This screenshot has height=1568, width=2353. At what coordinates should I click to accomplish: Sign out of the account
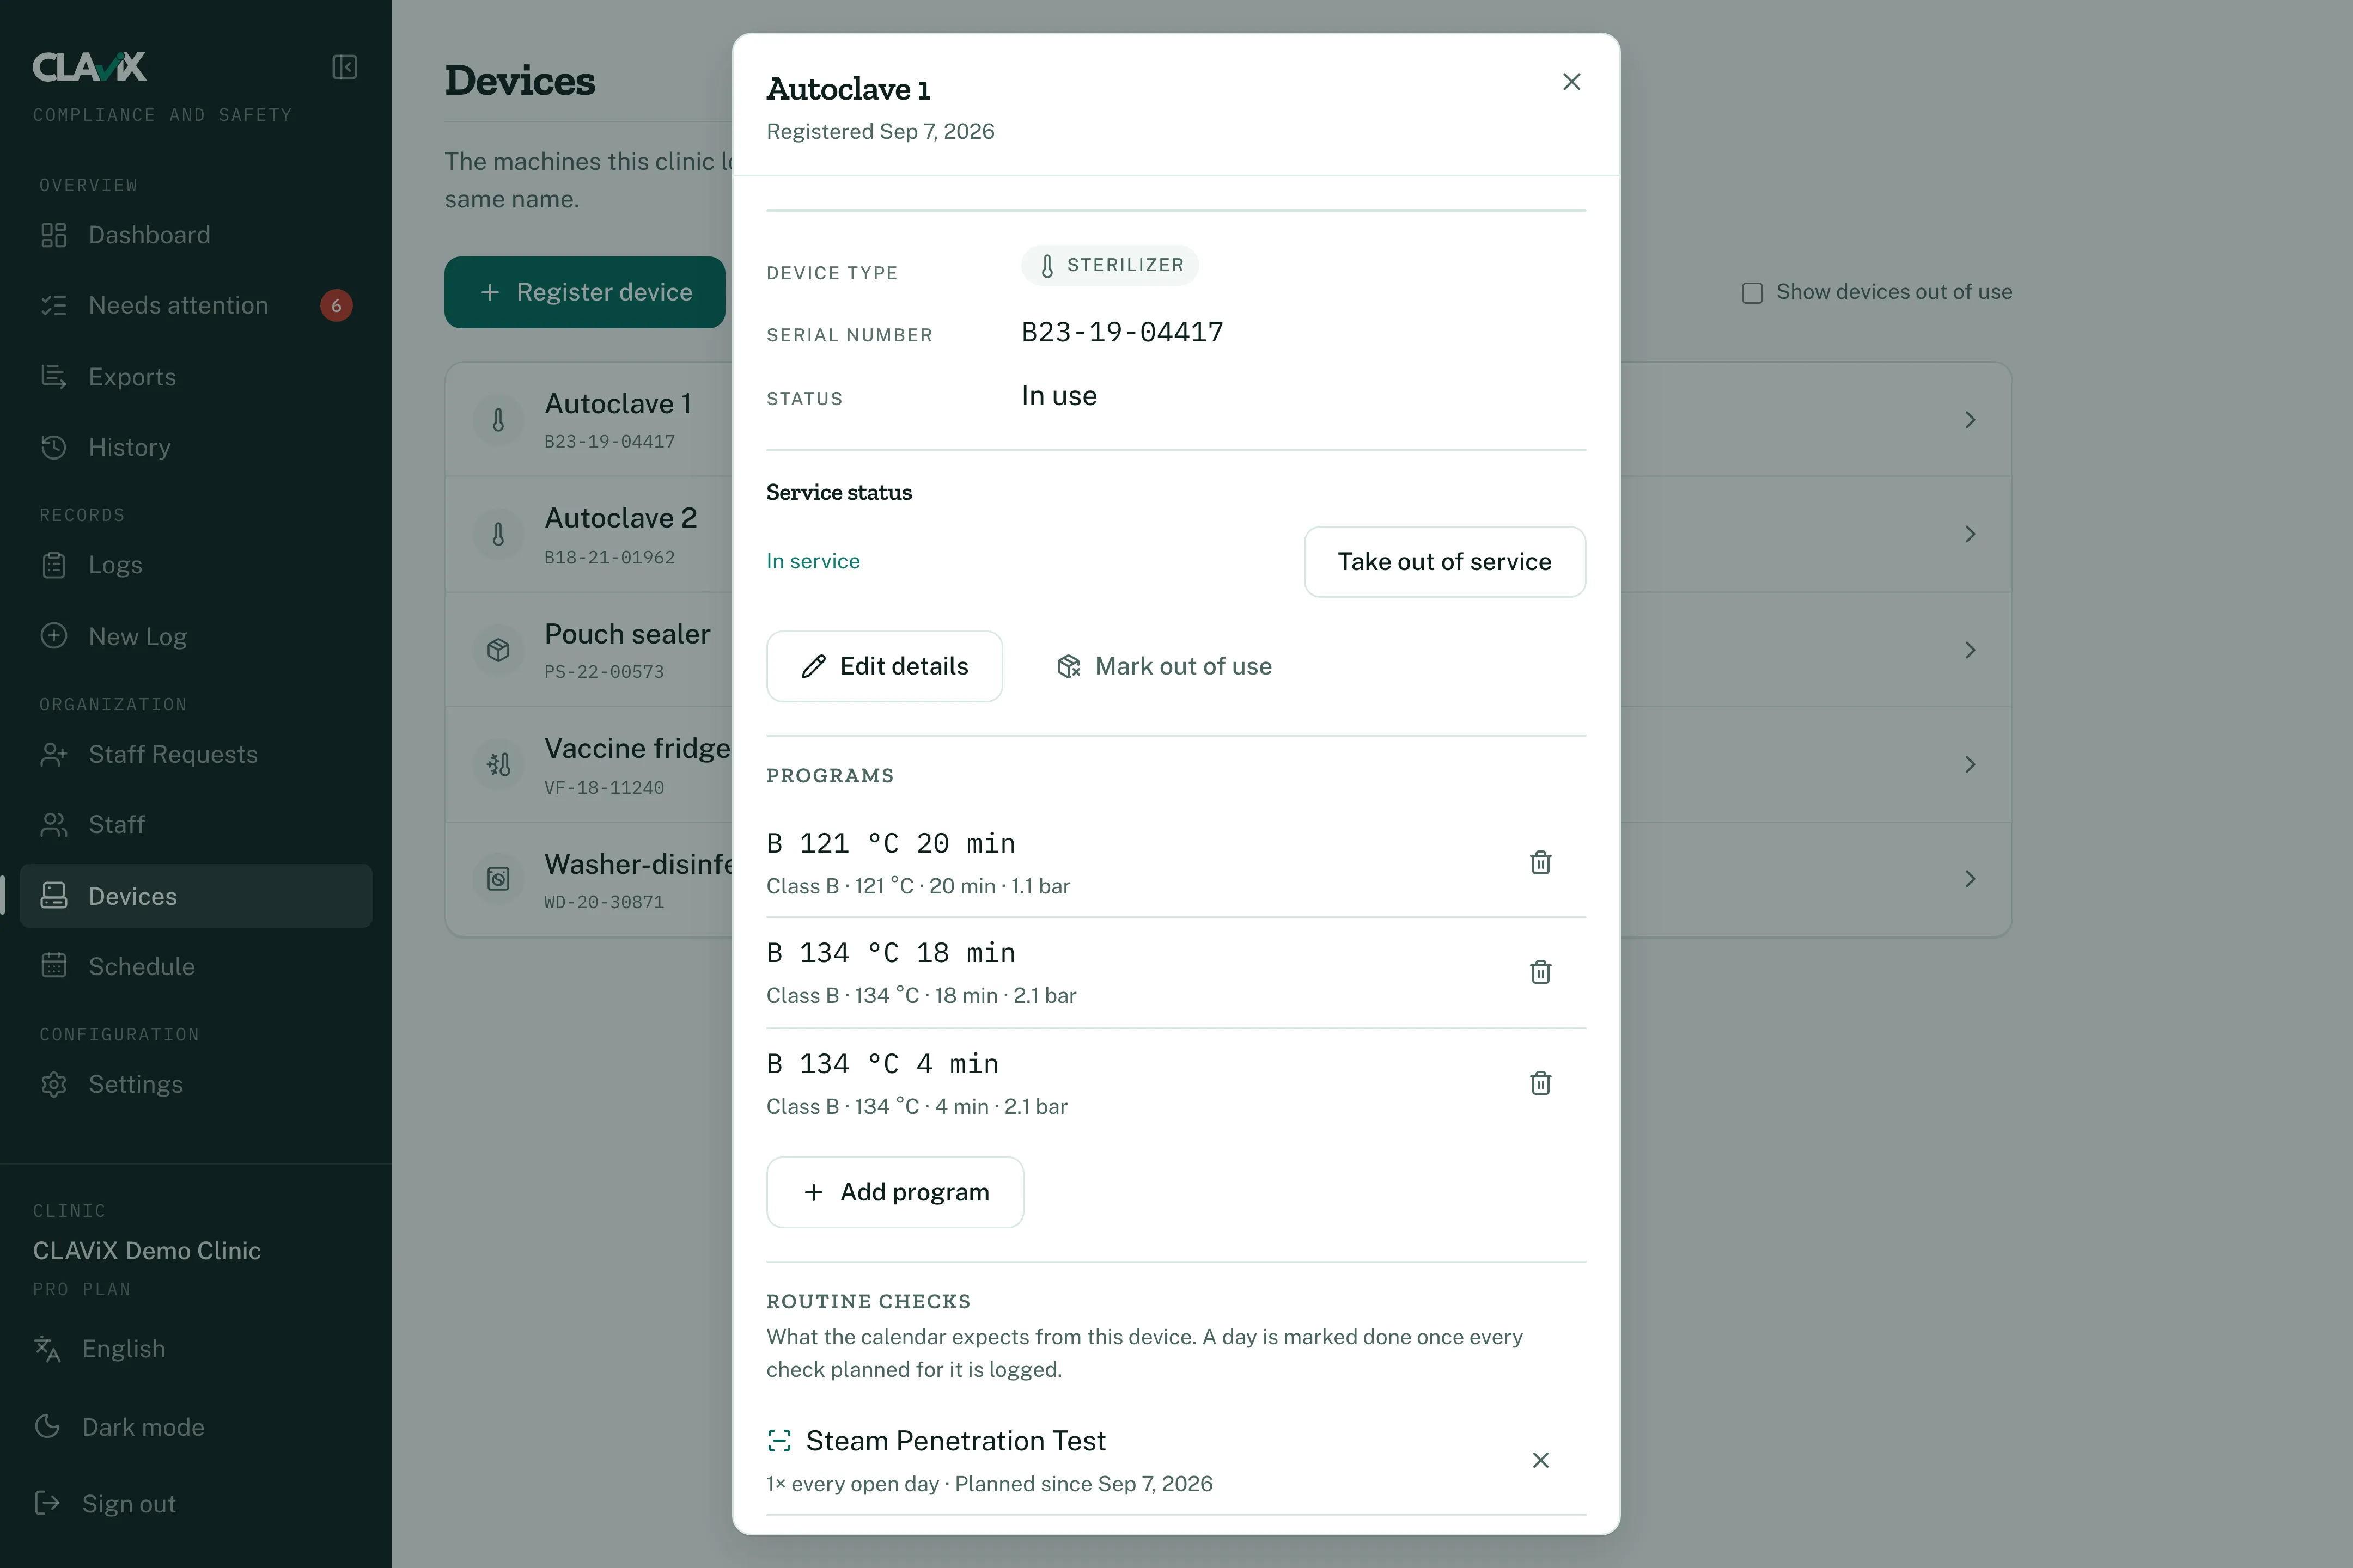pos(105,1504)
